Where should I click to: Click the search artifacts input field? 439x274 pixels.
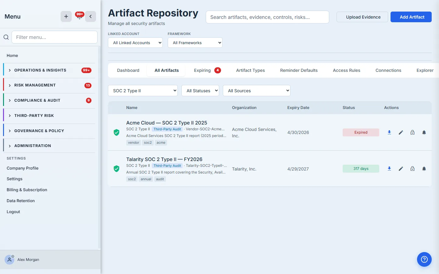(267, 17)
